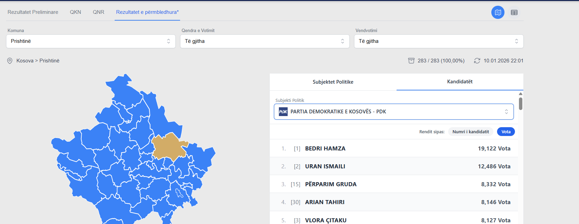Click the PDK party logo
The image size is (579, 224).
tap(283, 112)
